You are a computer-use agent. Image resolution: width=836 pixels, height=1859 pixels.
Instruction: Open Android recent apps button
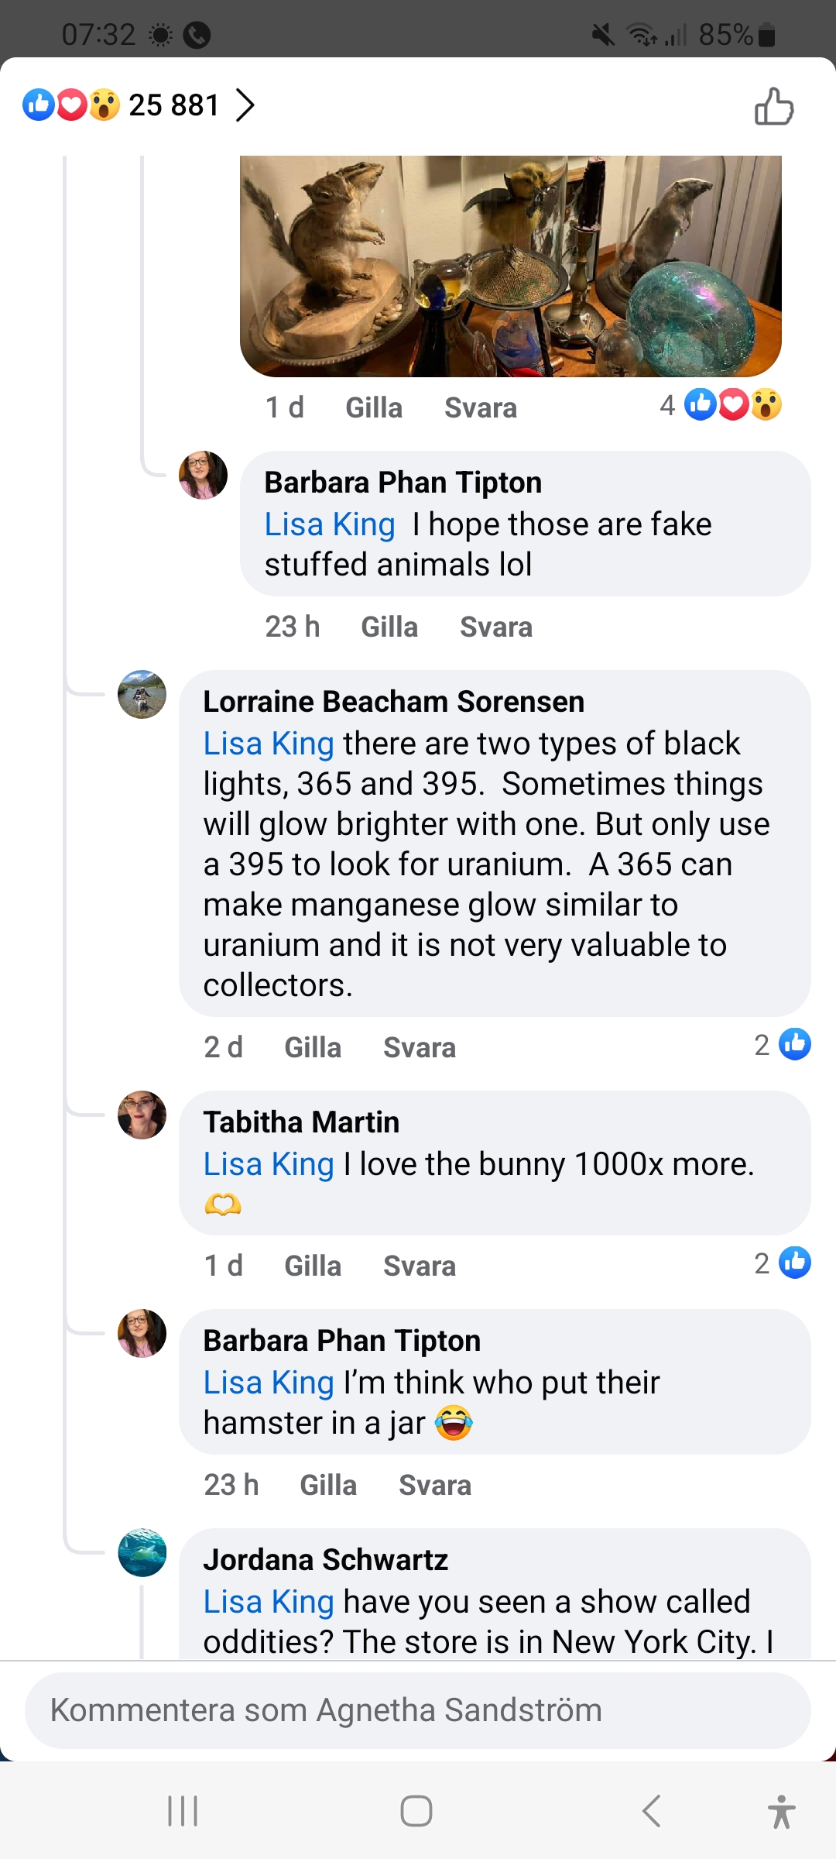pyautogui.click(x=183, y=1811)
